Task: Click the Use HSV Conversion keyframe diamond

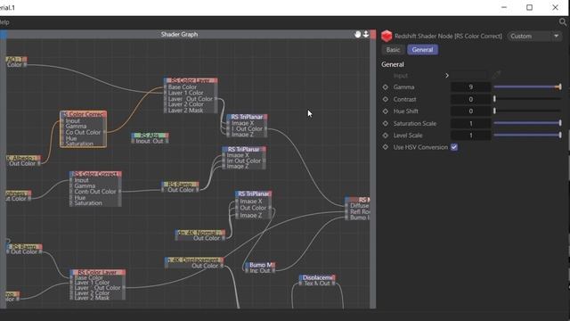Action: coord(386,147)
